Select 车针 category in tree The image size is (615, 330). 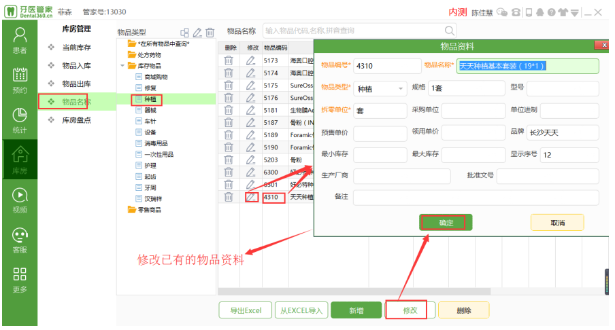pos(146,122)
